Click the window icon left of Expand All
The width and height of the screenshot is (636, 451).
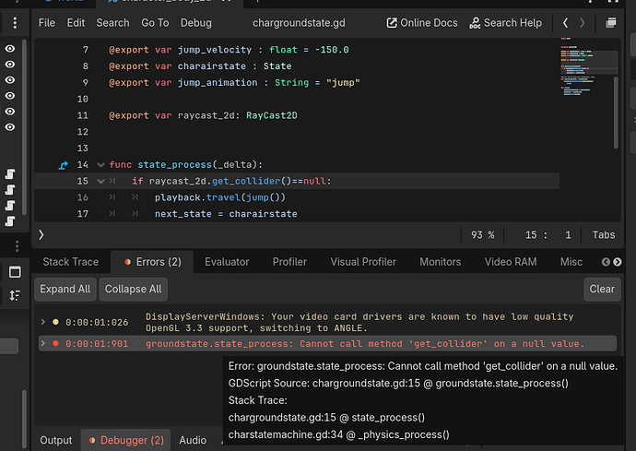click(15, 272)
